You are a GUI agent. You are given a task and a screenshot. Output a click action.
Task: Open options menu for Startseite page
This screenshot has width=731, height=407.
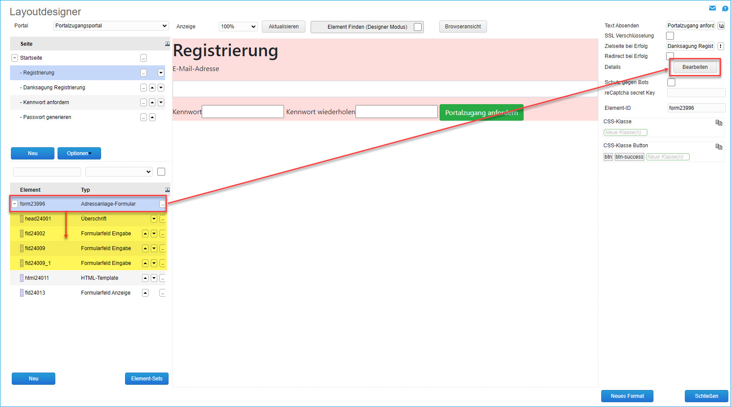pyautogui.click(x=143, y=58)
